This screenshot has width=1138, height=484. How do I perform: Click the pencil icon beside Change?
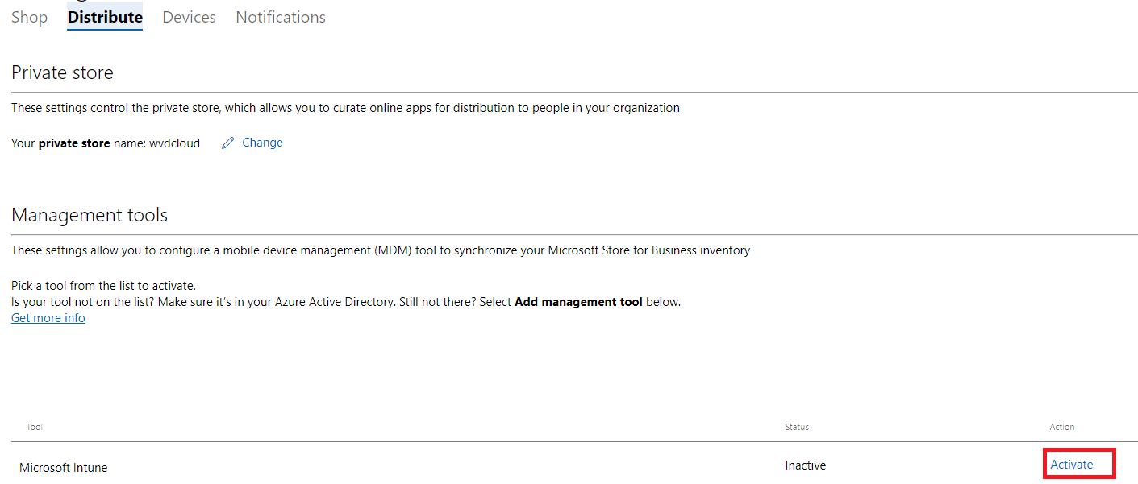click(227, 143)
